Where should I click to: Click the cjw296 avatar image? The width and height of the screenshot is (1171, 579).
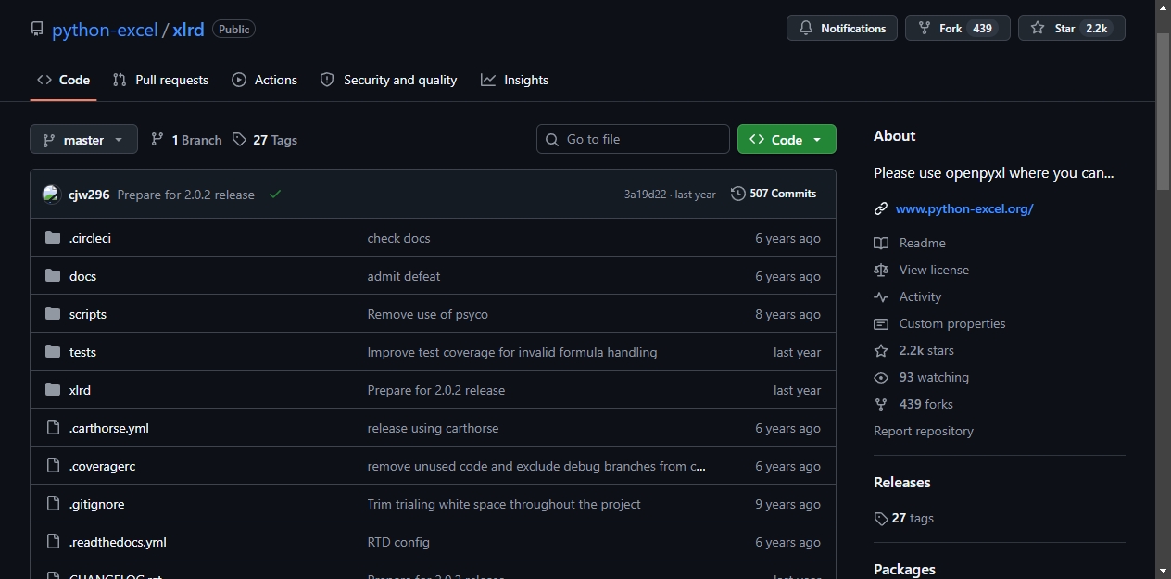(x=51, y=195)
